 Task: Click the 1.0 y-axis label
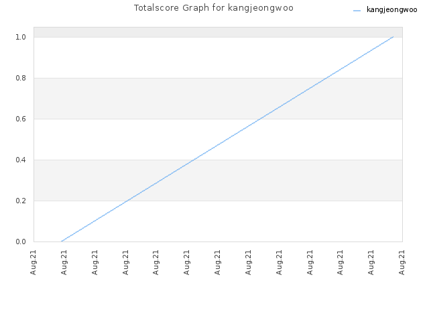pos(21,37)
